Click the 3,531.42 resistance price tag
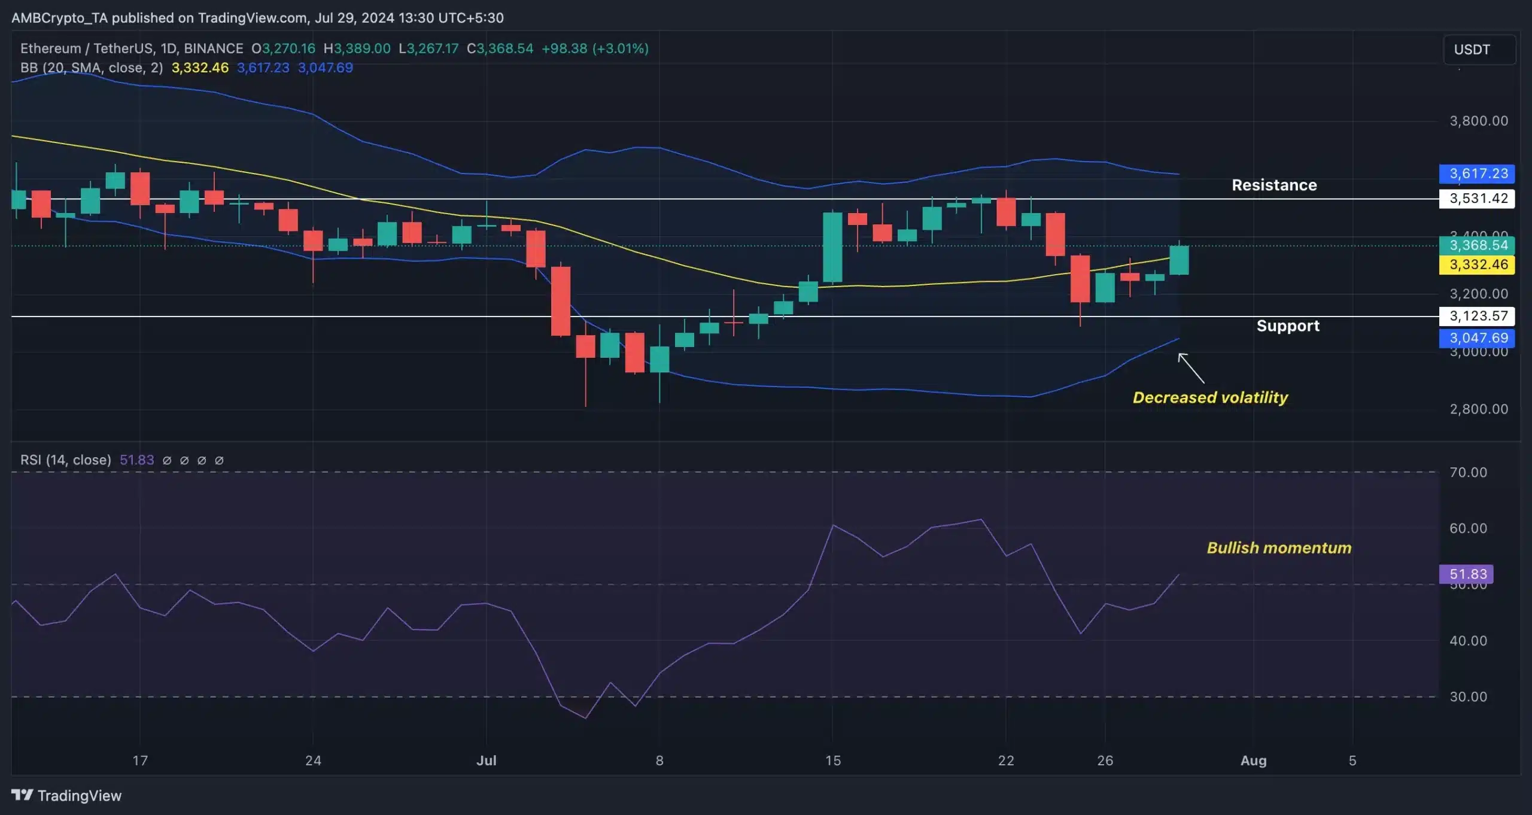The height and width of the screenshot is (815, 1532). [1477, 199]
